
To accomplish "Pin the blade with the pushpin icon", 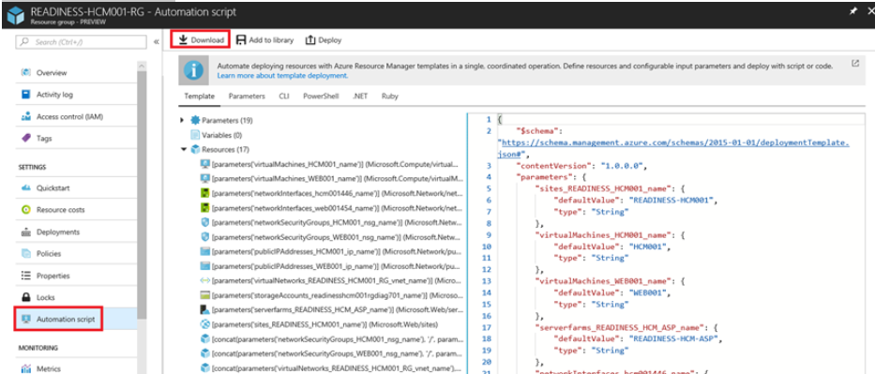I will pos(852,10).
